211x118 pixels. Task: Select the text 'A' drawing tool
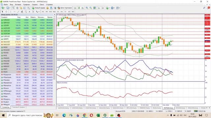pyautogui.click(x=29, y=12)
